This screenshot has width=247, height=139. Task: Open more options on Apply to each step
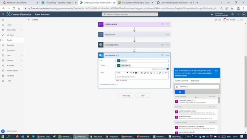click(167, 34)
